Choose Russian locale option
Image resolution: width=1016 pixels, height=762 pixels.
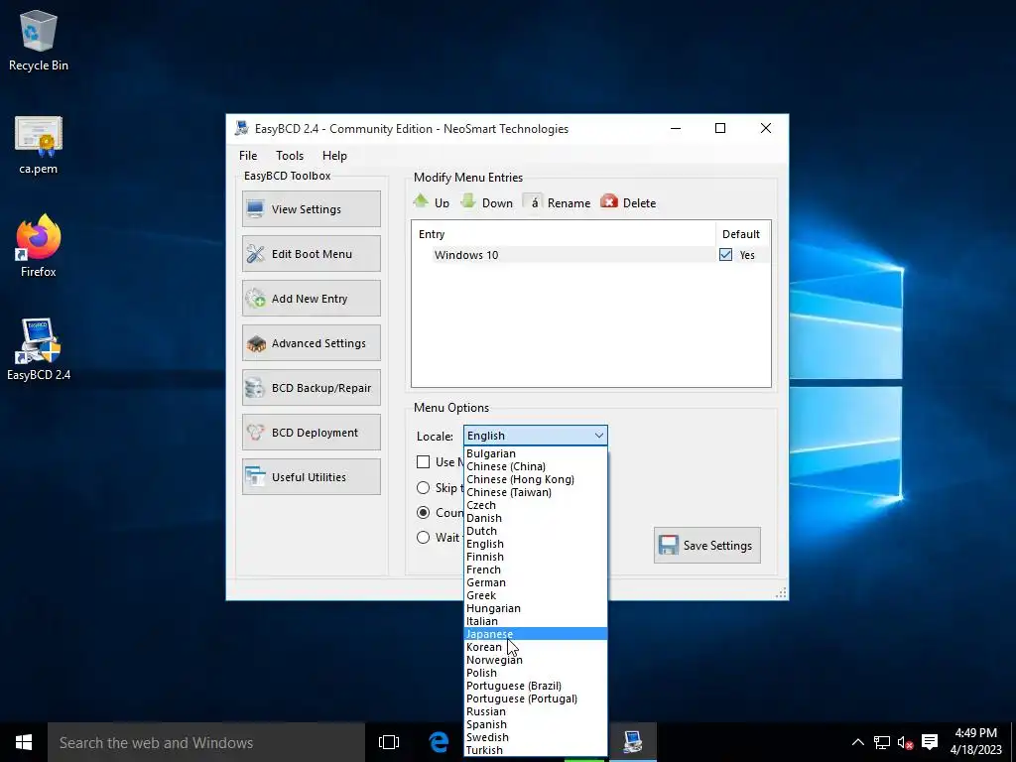click(536, 711)
